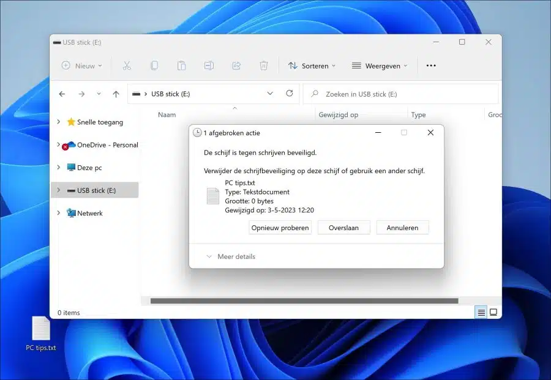Click the drive icon in address bar
Image resolution: width=551 pixels, height=380 pixels.
click(137, 94)
